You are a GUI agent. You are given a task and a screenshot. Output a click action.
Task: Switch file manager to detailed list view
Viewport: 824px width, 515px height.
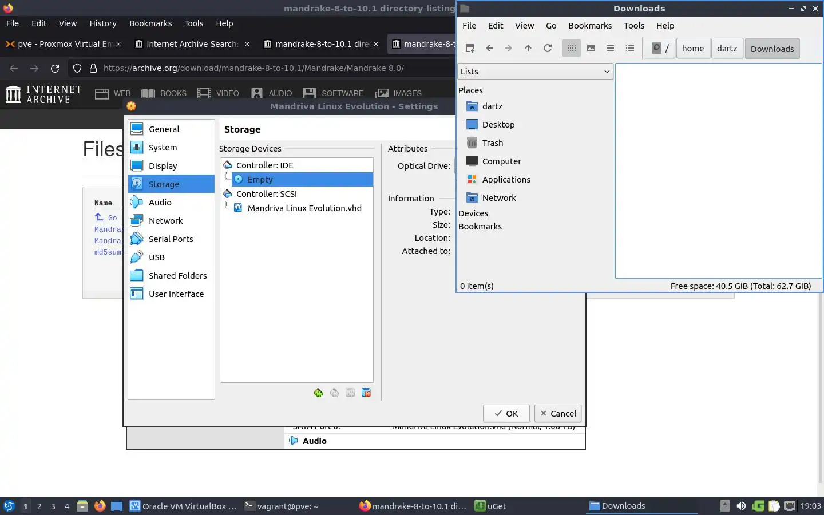coord(630,49)
